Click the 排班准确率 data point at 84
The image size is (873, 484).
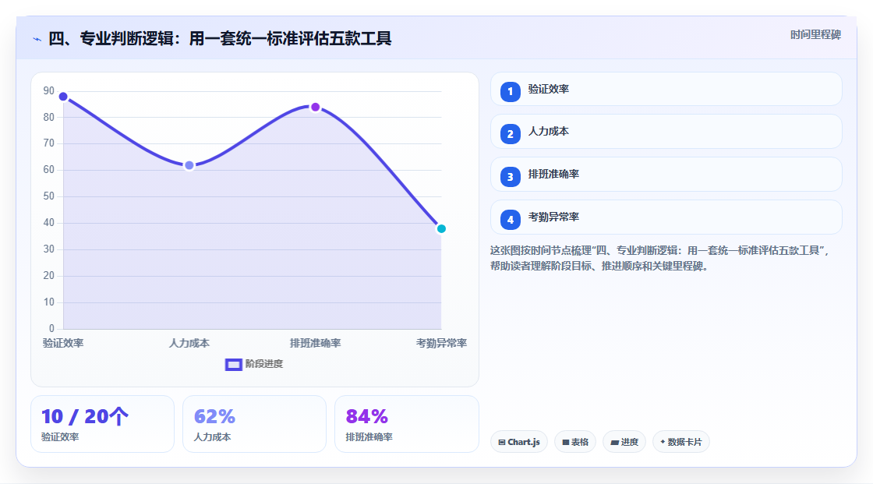tap(315, 107)
